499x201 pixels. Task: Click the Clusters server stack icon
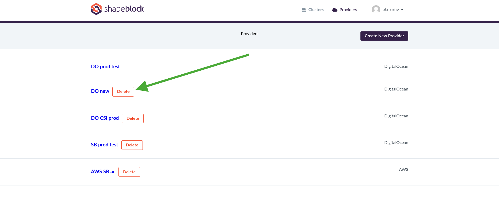[304, 10]
